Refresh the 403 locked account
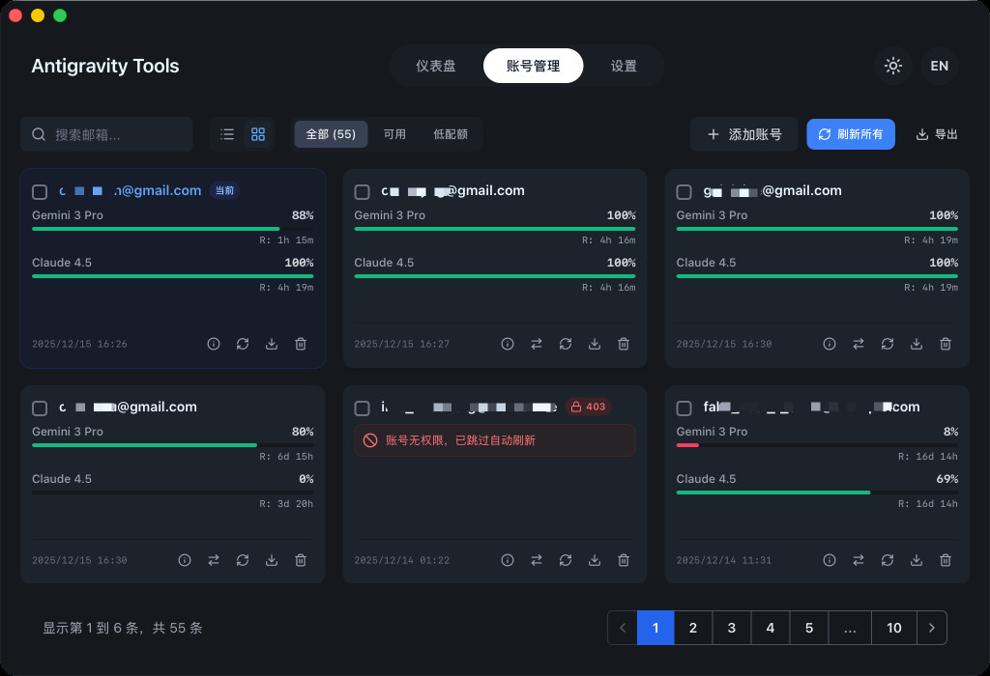Image resolution: width=990 pixels, height=676 pixels. point(566,560)
